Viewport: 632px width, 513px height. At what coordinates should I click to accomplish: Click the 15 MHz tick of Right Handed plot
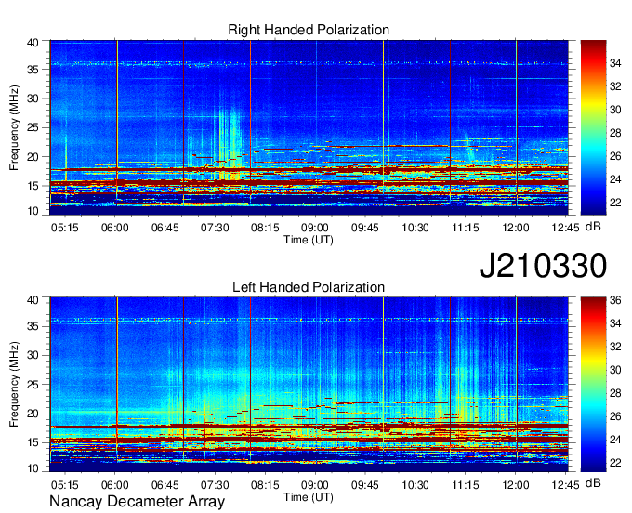coord(33,186)
